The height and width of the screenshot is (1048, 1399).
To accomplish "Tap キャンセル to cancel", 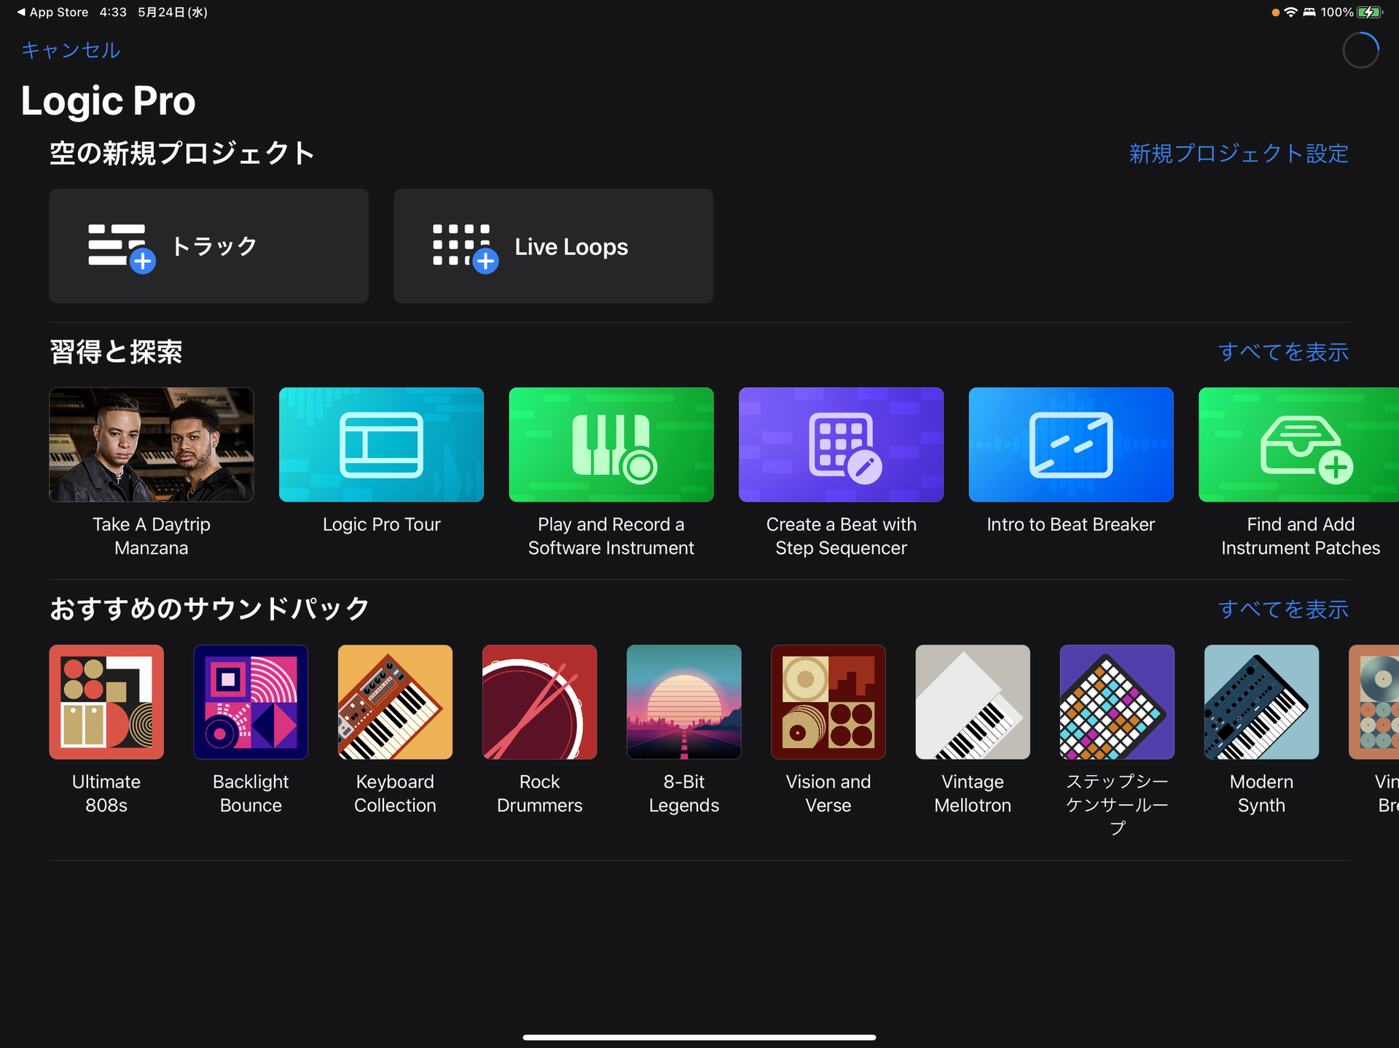I will pos(71,50).
